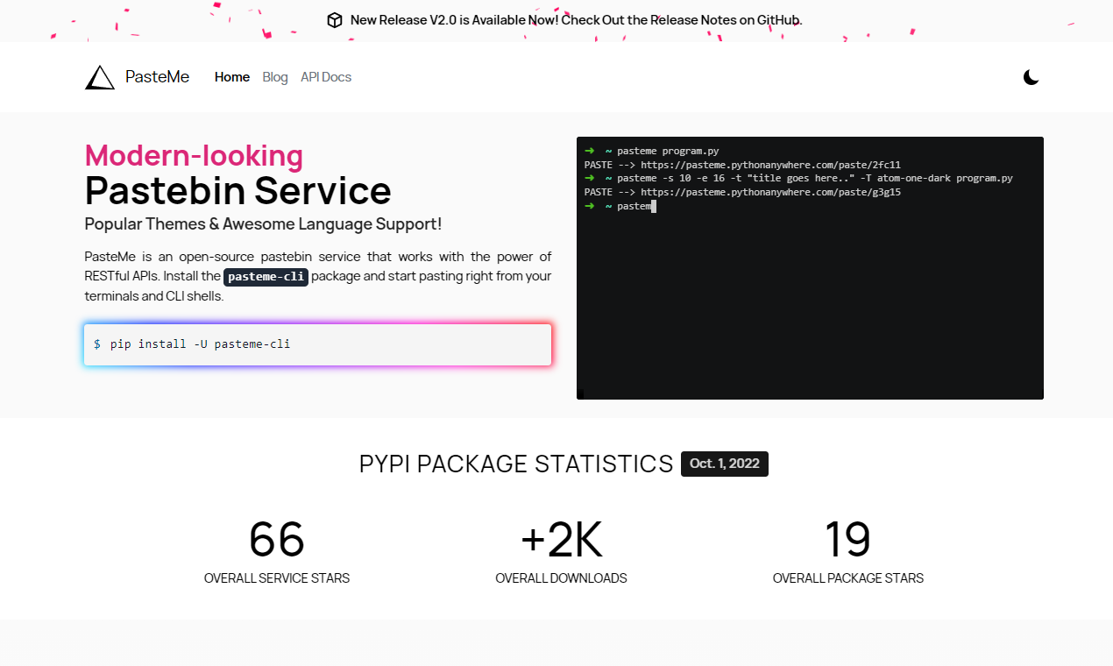Click the OVERALL SERVICE STARS label

[277, 578]
